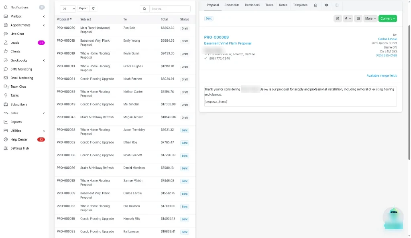This screenshot has width=411, height=238.
Task: Click the Clients sidebar icon
Action: [x=6, y=52]
